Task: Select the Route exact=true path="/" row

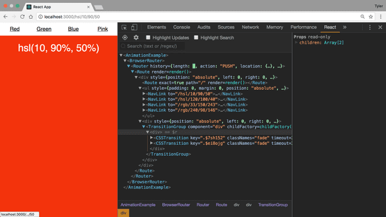Action: [x=205, y=83]
